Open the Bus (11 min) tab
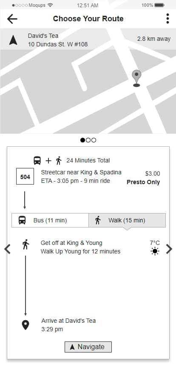The height and width of the screenshot is (381, 176). click(50, 220)
